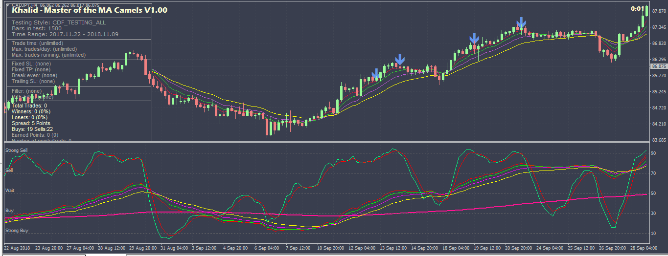Click the second blue arrow from the left
Viewport: 668px width, 256px height.
[400, 60]
